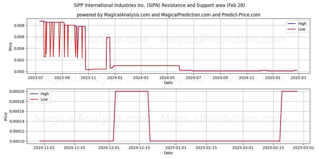Click the '2024-07' date tick label
This screenshot has height=159, width=319.
[x=193, y=78]
